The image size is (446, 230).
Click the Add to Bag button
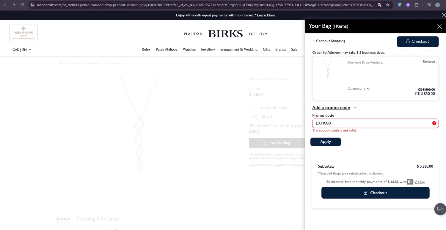tap(277, 143)
